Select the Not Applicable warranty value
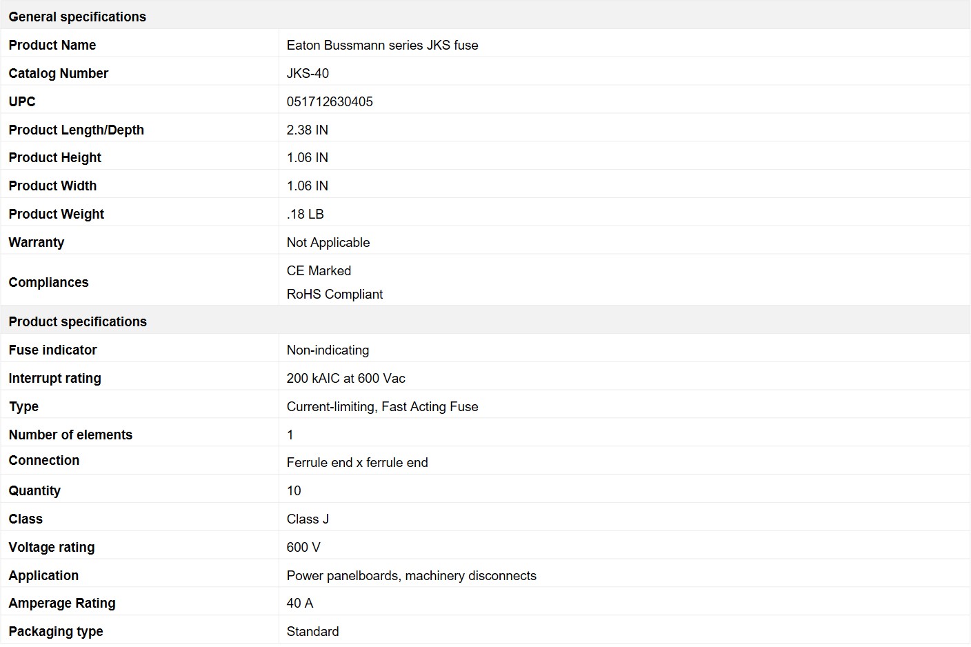971x647 pixels. 328,242
